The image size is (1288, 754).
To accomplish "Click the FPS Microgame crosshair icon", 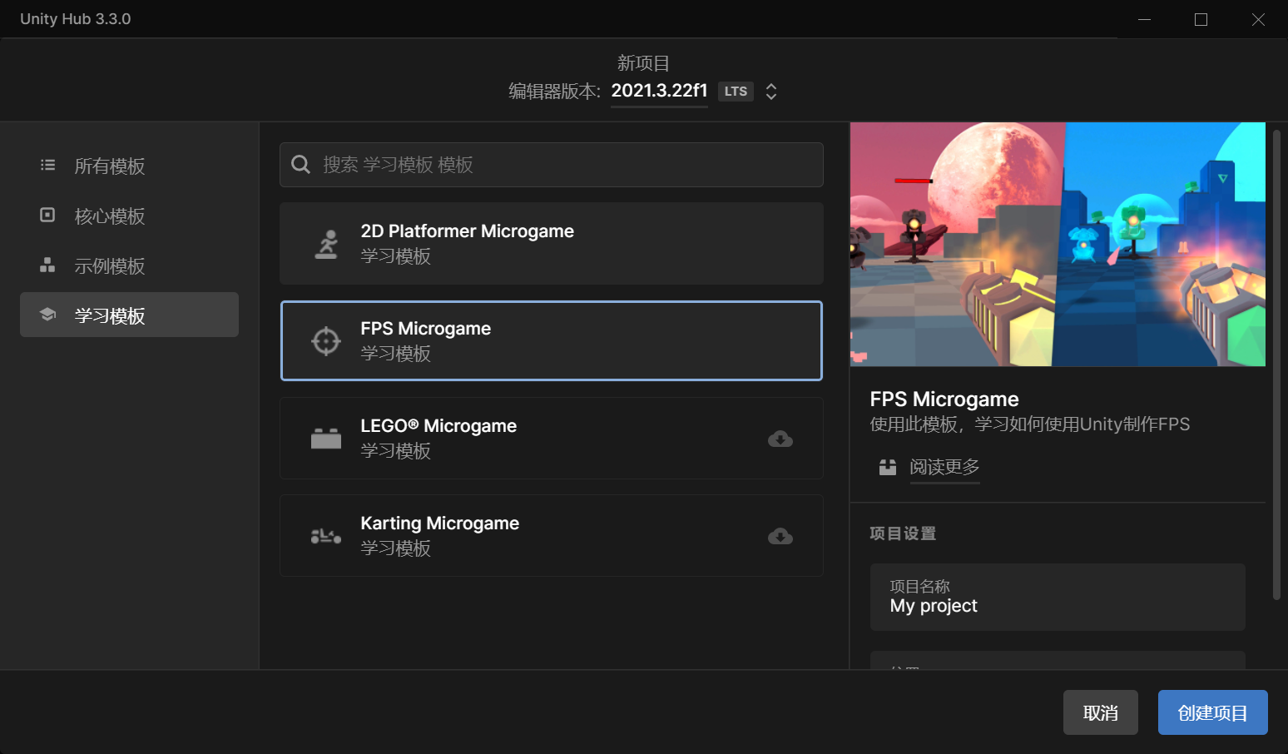I will point(326,341).
